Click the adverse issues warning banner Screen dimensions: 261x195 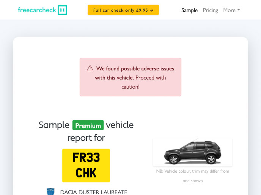[130, 77]
